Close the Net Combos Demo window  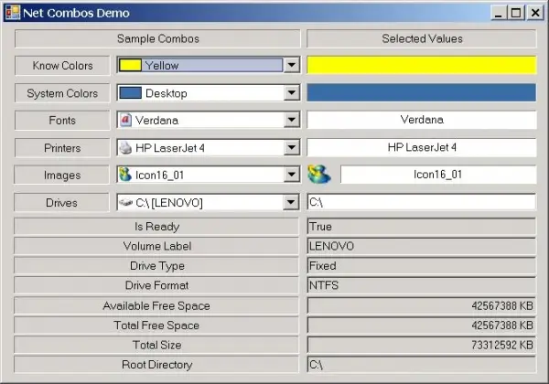click(x=535, y=13)
